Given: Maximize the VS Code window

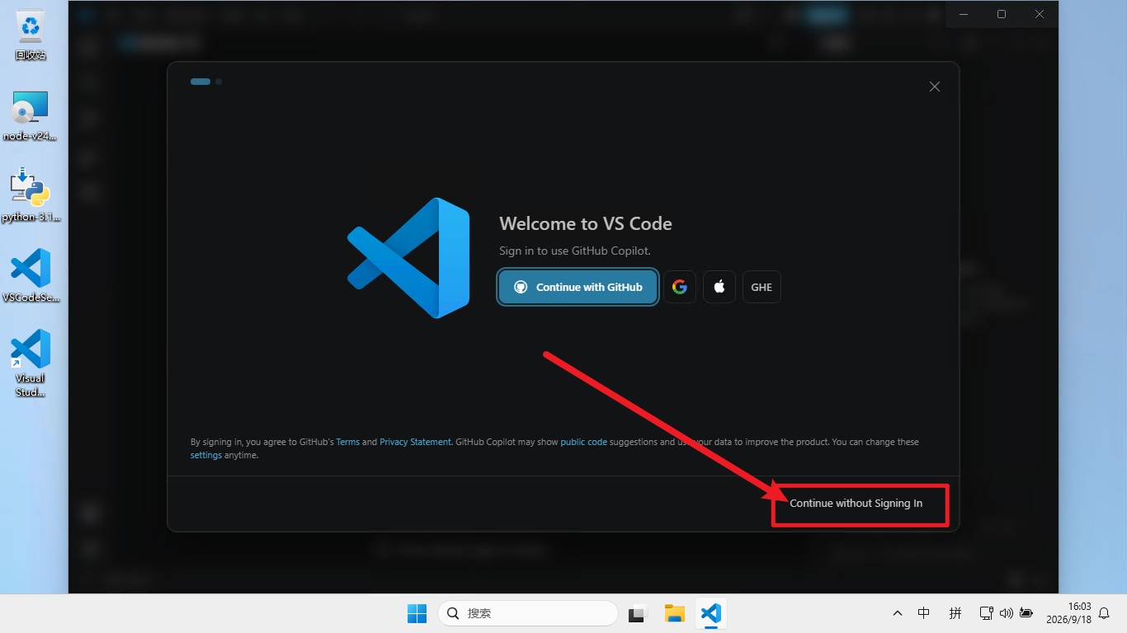Looking at the screenshot, I should [x=1002, y=14].
